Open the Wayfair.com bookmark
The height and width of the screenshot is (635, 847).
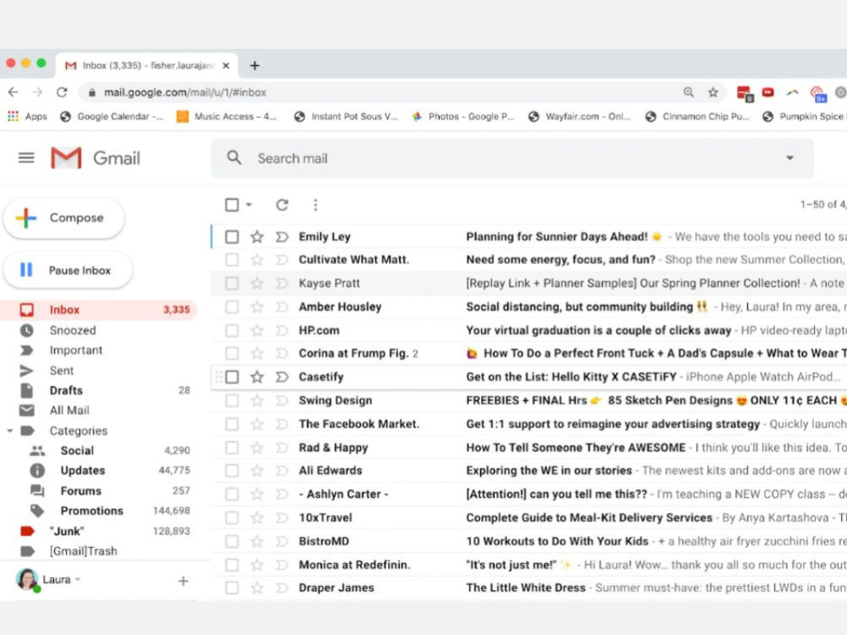(579, 116)
